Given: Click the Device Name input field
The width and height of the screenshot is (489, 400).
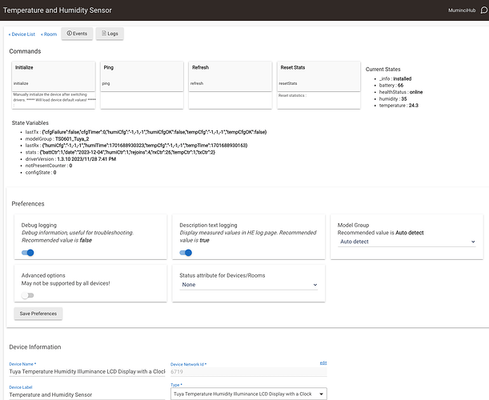Looking at the screenshot, I should 86,372.
